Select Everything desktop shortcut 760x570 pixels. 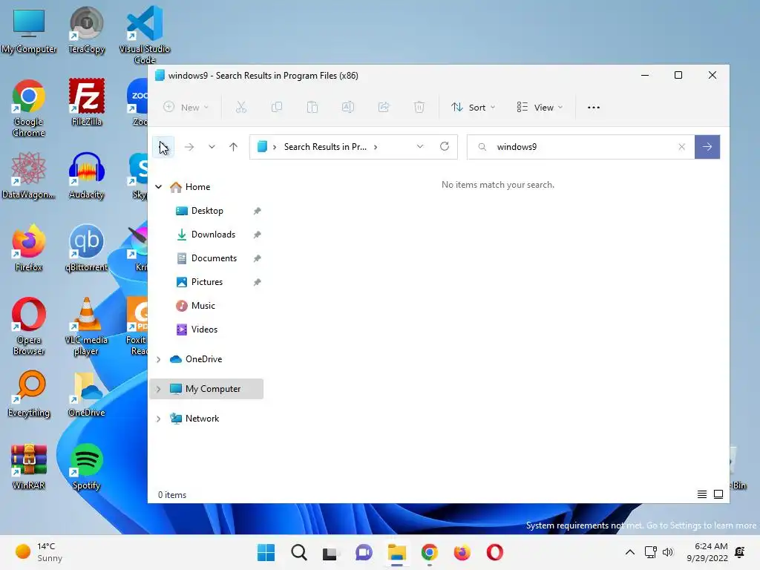[29, 393]
